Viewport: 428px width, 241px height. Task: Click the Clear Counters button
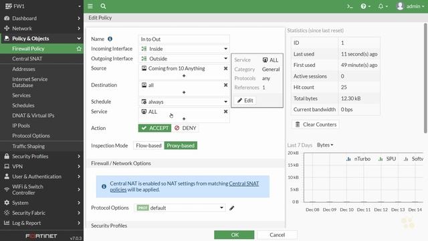316,125
